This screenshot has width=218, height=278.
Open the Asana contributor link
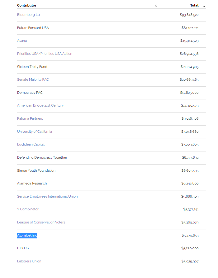(22, 41)
